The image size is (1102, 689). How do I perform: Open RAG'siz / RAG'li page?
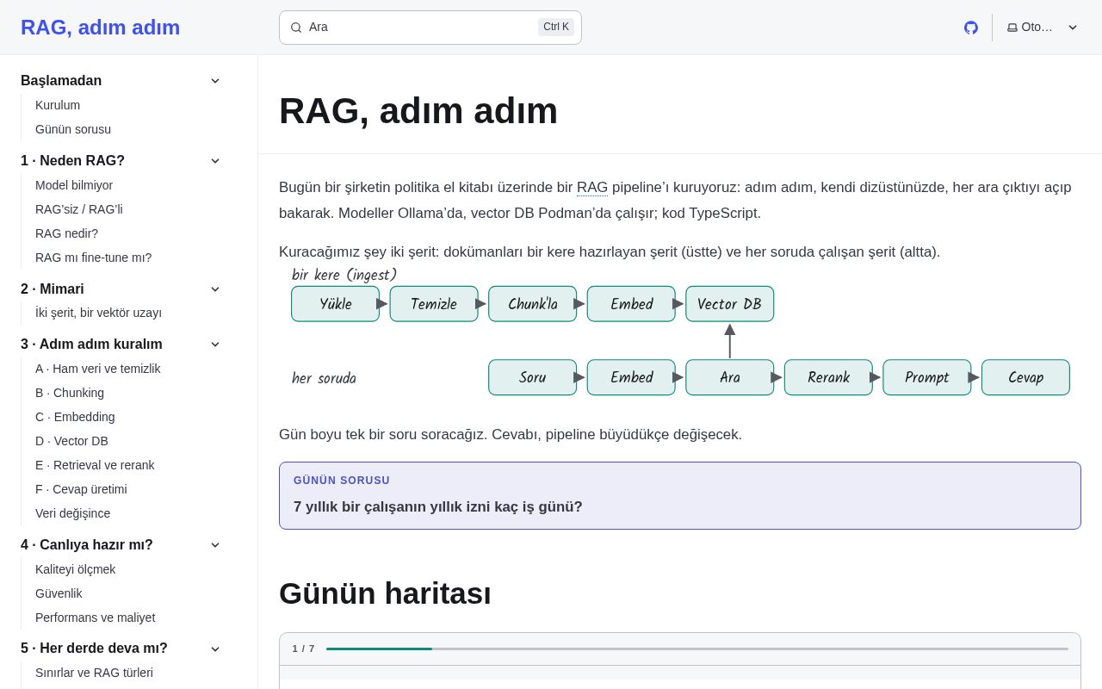pyautogui.click(x=79, y=209)
